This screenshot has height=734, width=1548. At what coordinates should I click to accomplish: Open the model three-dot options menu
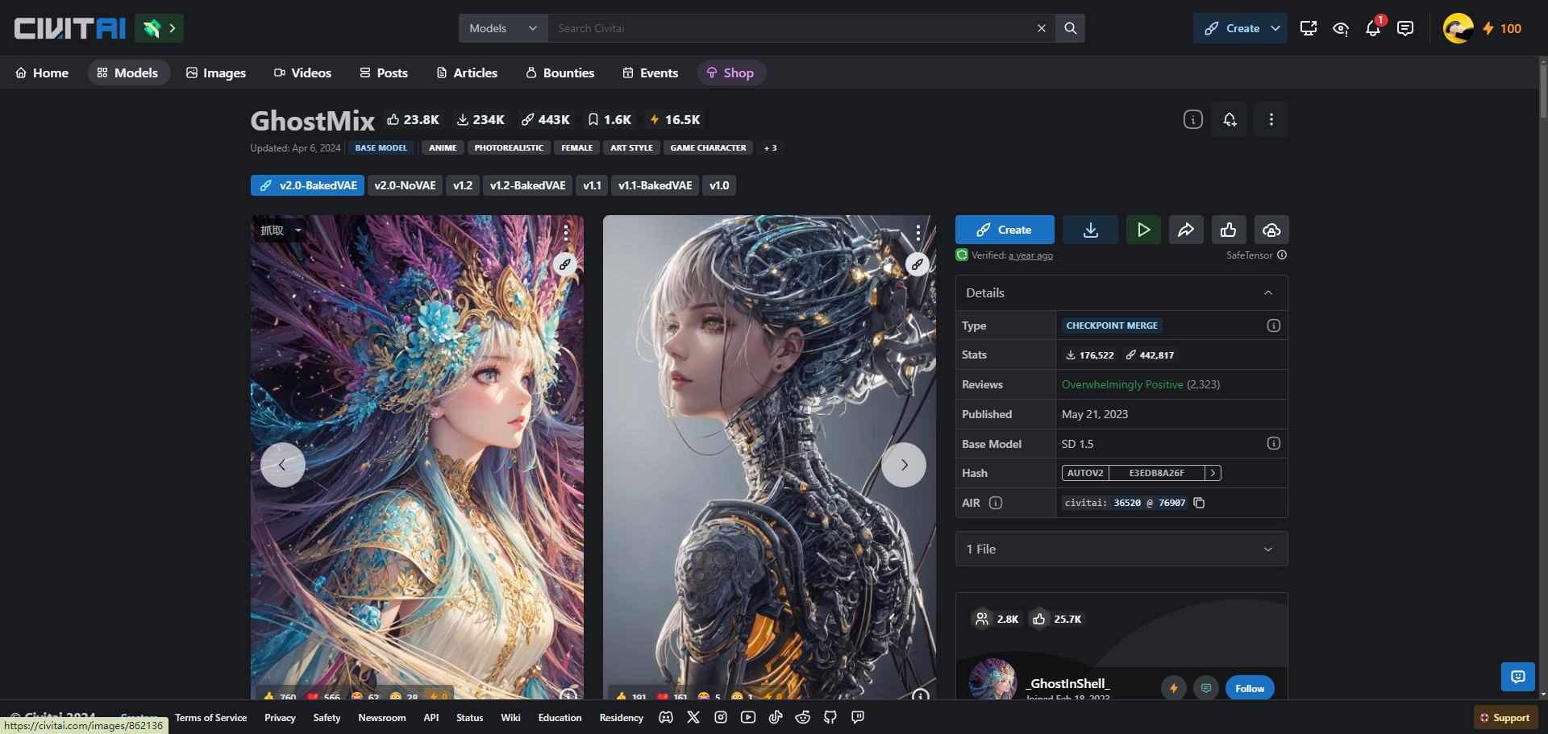tap(1271, 119)
